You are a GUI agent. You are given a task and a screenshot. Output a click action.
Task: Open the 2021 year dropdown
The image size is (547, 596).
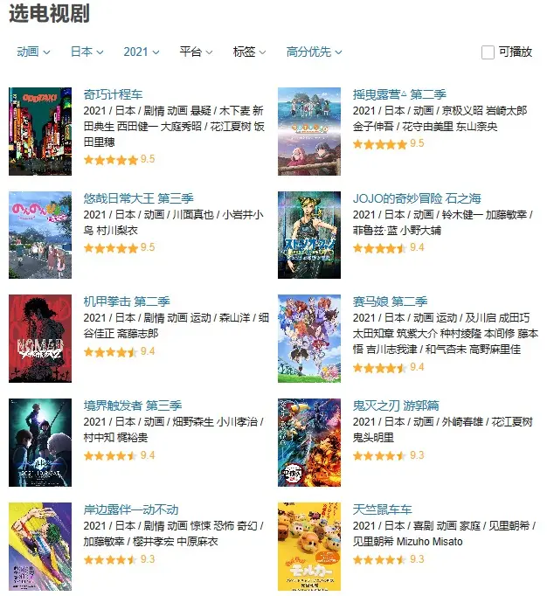pyautogui.click(x=141, y=52)
